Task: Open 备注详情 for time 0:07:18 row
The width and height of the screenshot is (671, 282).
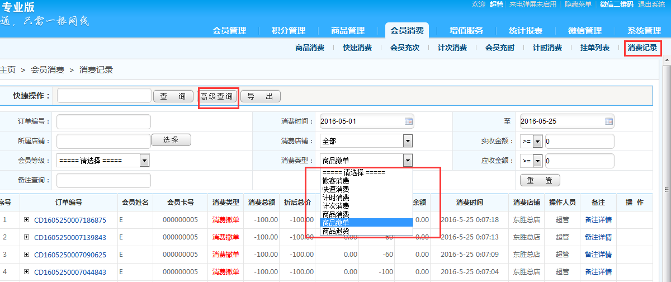Action: [x=598, y=220]
